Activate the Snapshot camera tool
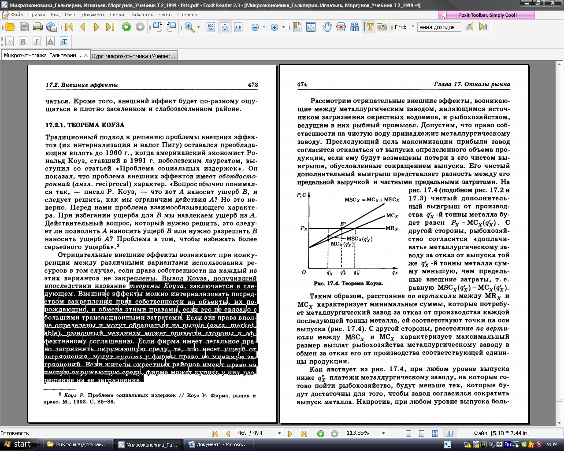This screenshot has width=564, height=451. click(382, 27)
